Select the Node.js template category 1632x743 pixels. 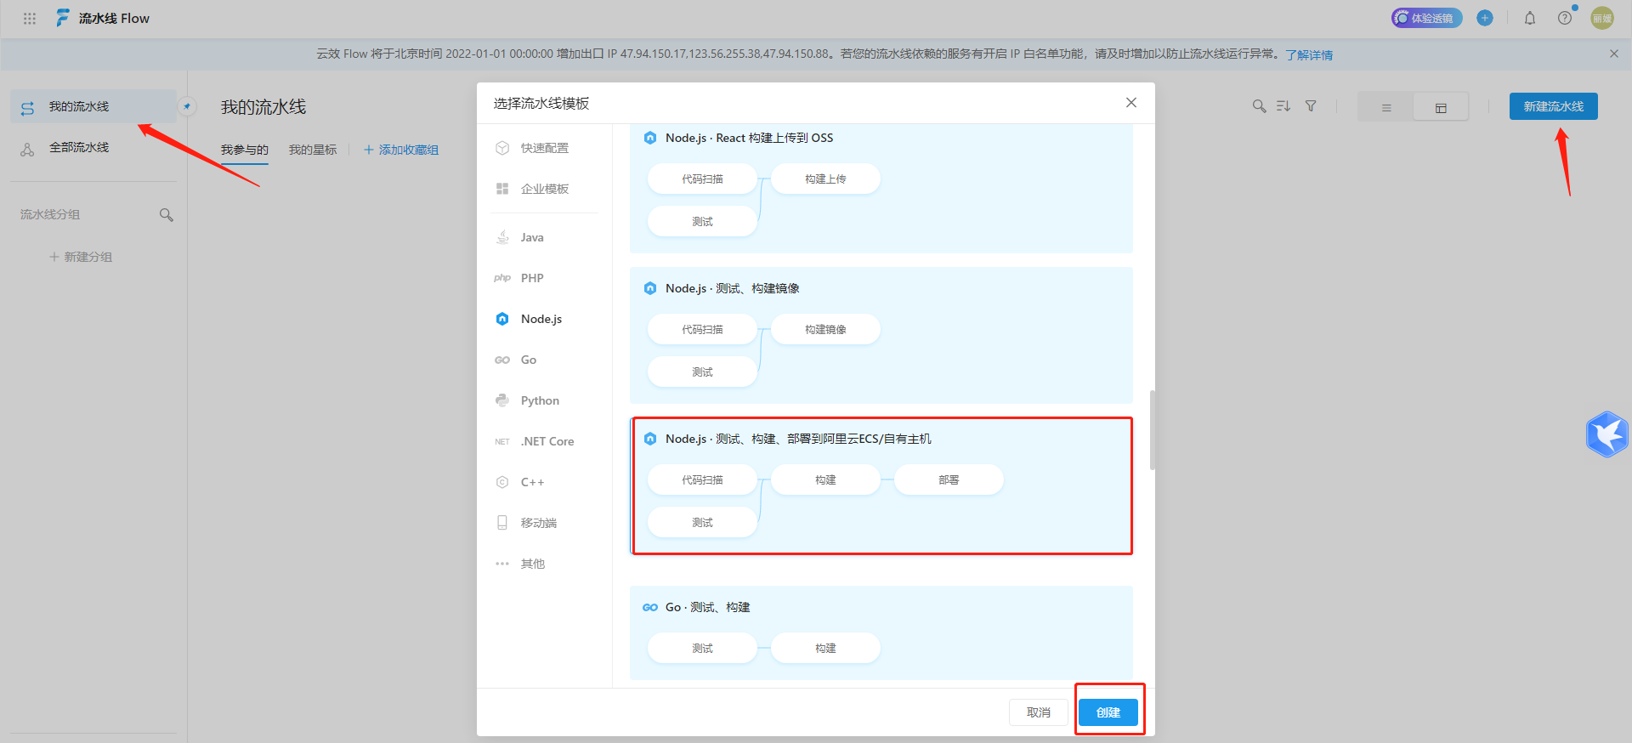pos(545,319)
